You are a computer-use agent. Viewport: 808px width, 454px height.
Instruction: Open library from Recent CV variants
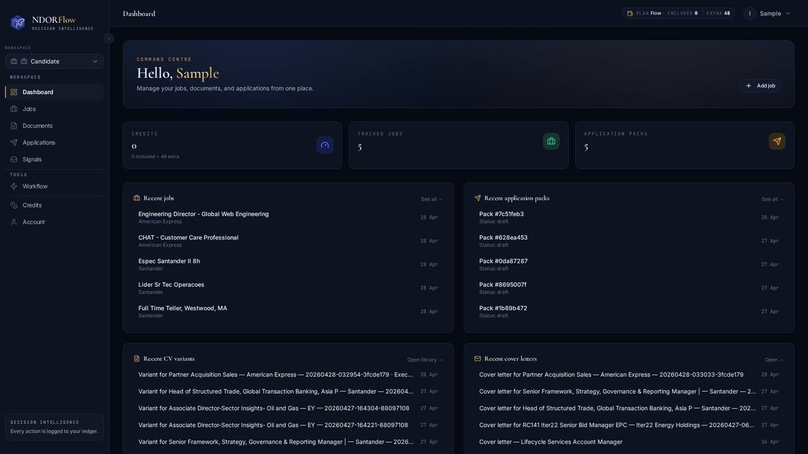424,359
